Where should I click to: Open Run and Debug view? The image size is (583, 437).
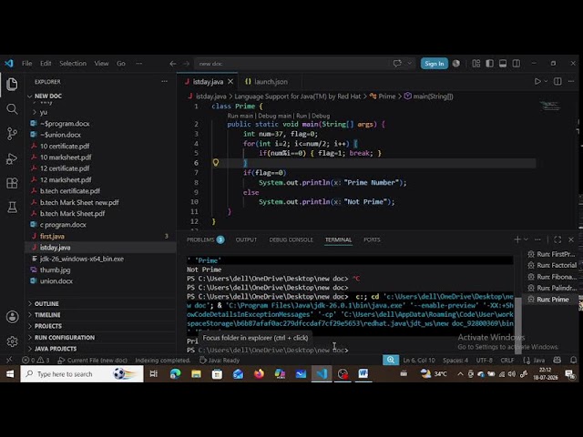[x=12, y=158]
